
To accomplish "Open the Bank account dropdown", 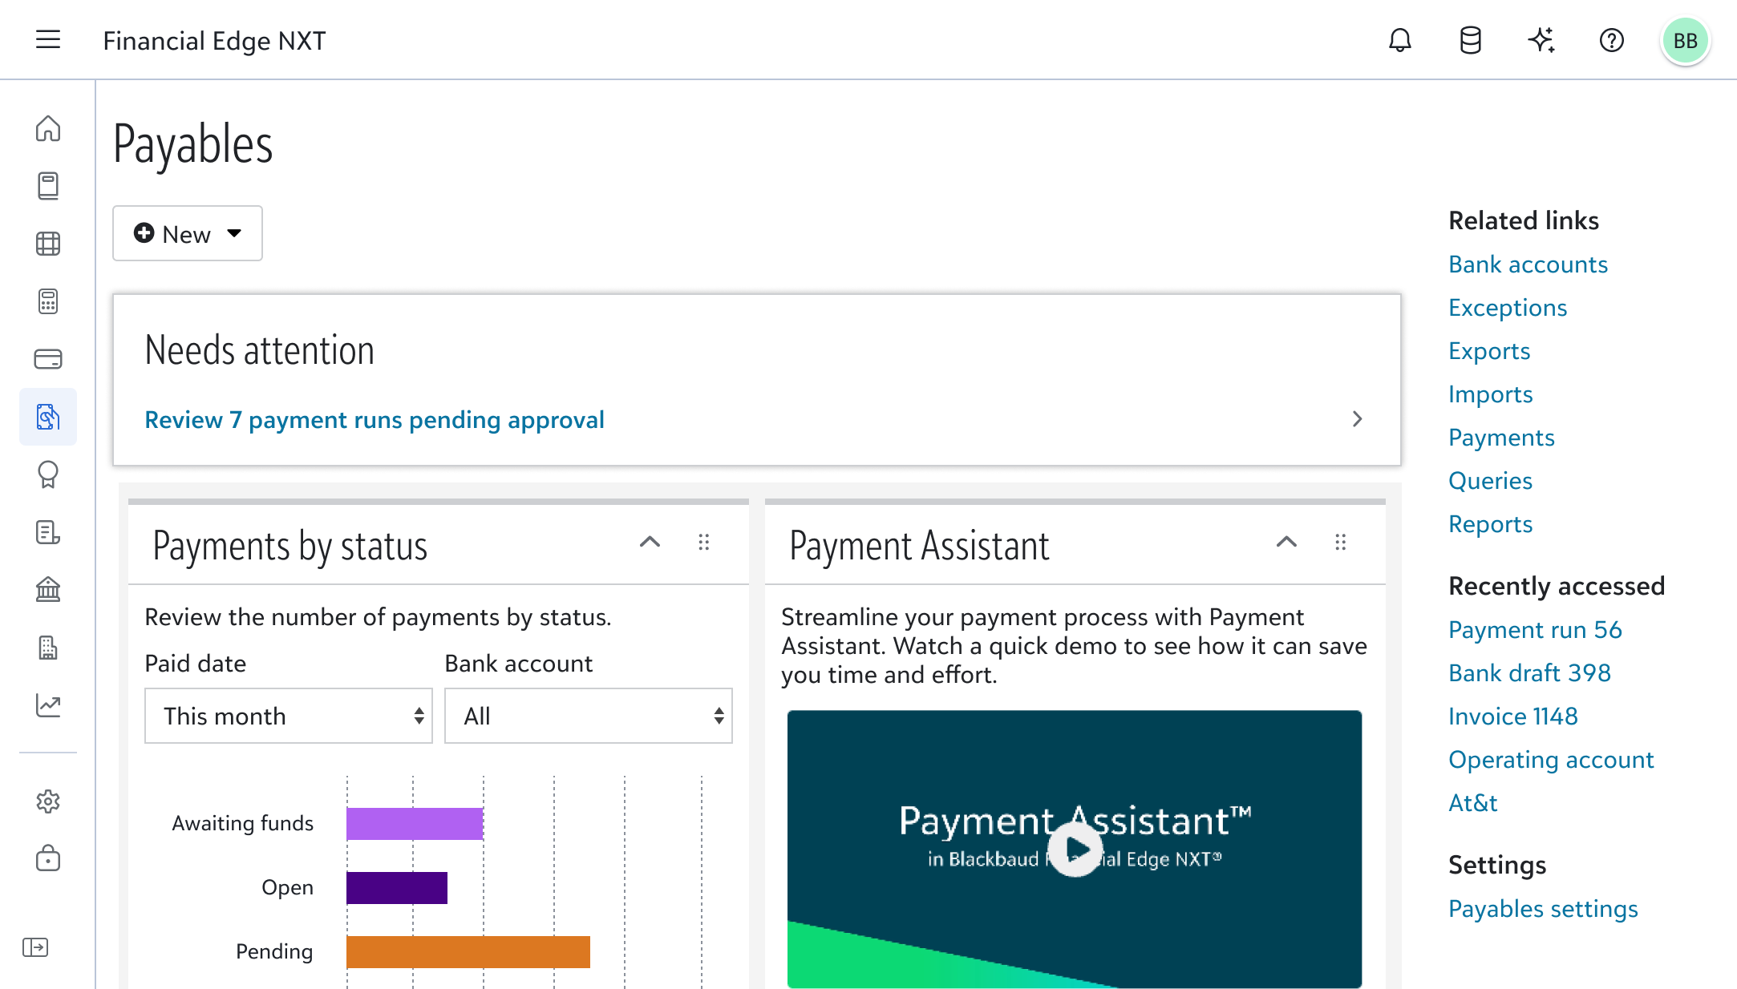I will point(589,716).
